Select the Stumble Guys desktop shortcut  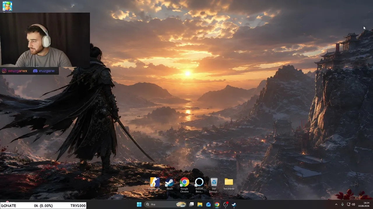click(7, 6)
